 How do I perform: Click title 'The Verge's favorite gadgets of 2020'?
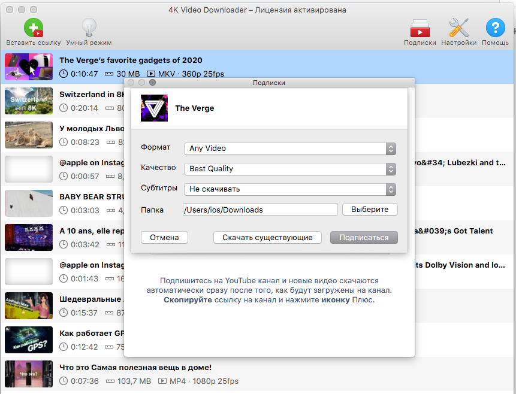(x=131, y=60)
